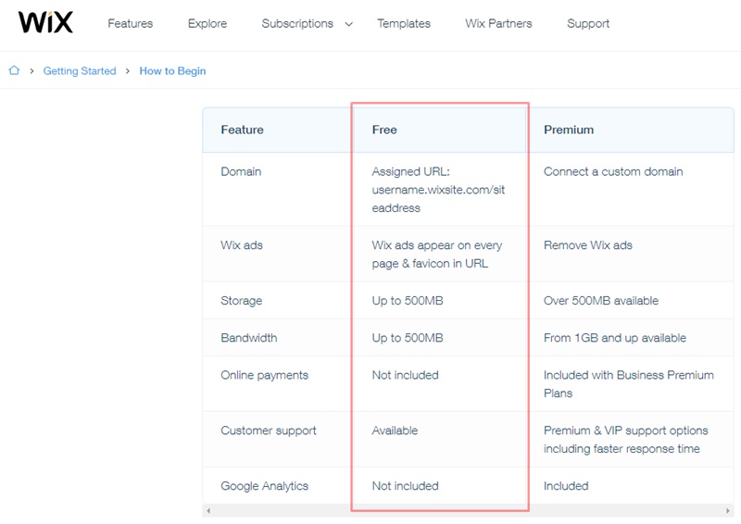Click the Google Analytics row label
741x524 pixels.
pyautogui.click(x=264, y=486)
